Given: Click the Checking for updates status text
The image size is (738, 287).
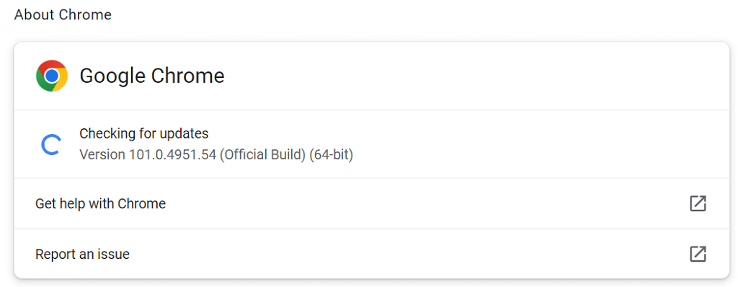Looking at the screenshot, I should click(x=144, y=134).
